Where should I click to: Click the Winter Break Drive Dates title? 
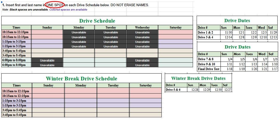click(x=198, y=78)
